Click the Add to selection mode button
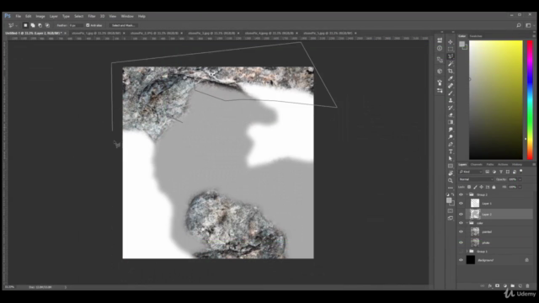Viewport: 539px width, 303px height. (x=33, y=25)
